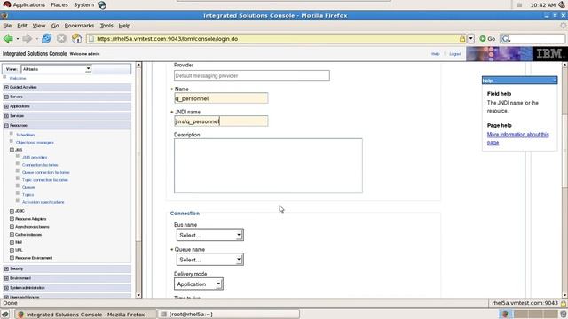Open the Edit menu

coord(22,26)
